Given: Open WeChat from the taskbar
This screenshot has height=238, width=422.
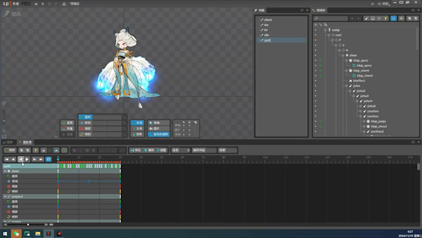Looking at the screenshot, I should point(16,234).
